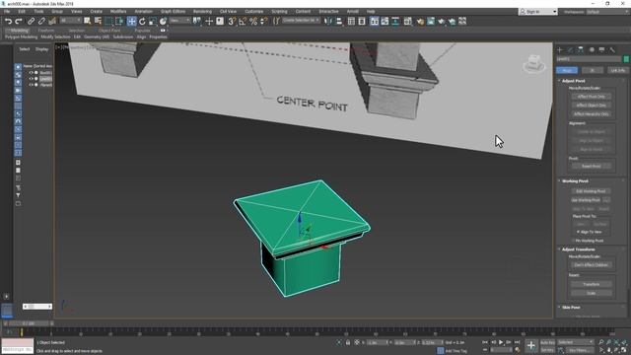Open the Create Selection Set dropdown

point(301,21)
